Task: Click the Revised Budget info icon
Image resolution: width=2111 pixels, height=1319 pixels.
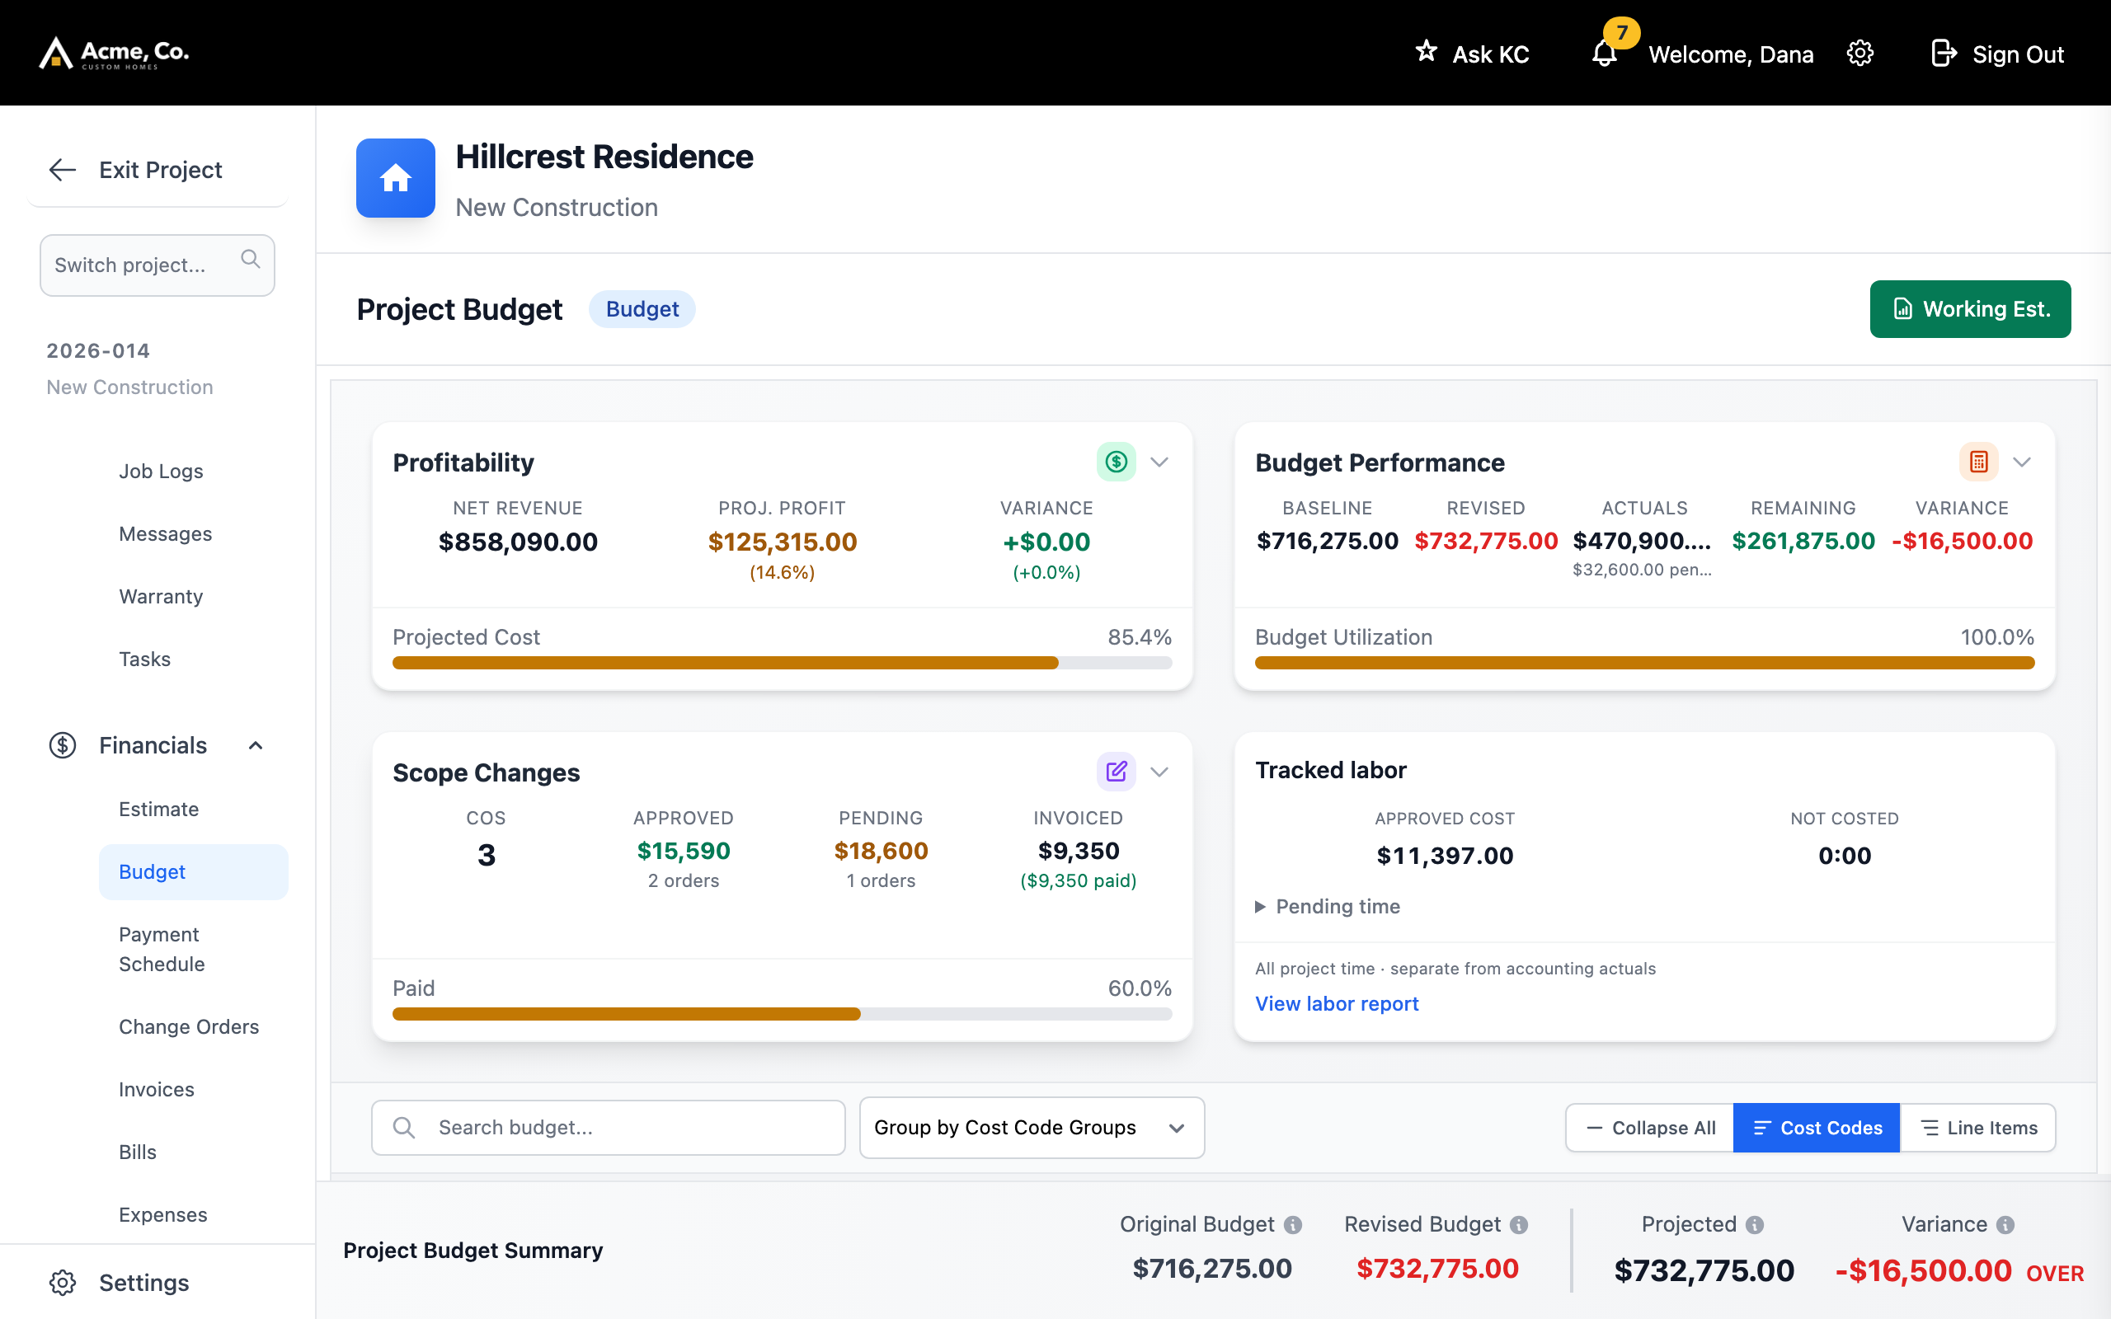Action: tap(1519, 1225)
